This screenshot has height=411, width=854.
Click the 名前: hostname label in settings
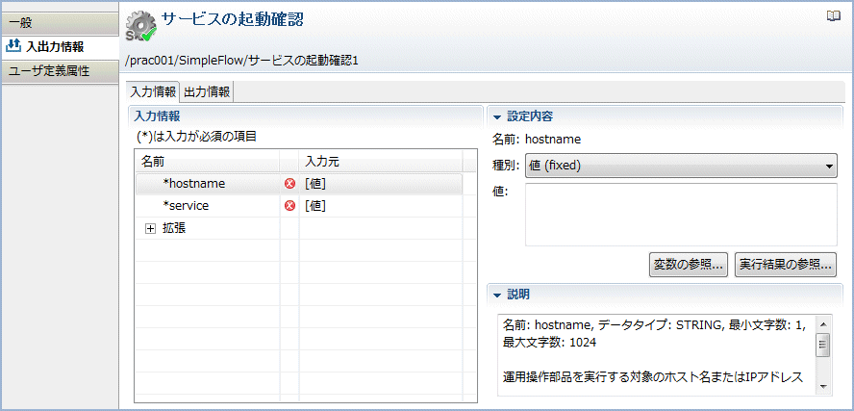(537, 140)
